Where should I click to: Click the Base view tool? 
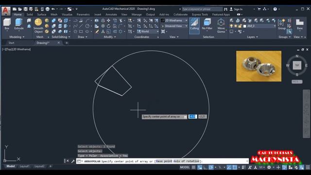pos(300,24)
